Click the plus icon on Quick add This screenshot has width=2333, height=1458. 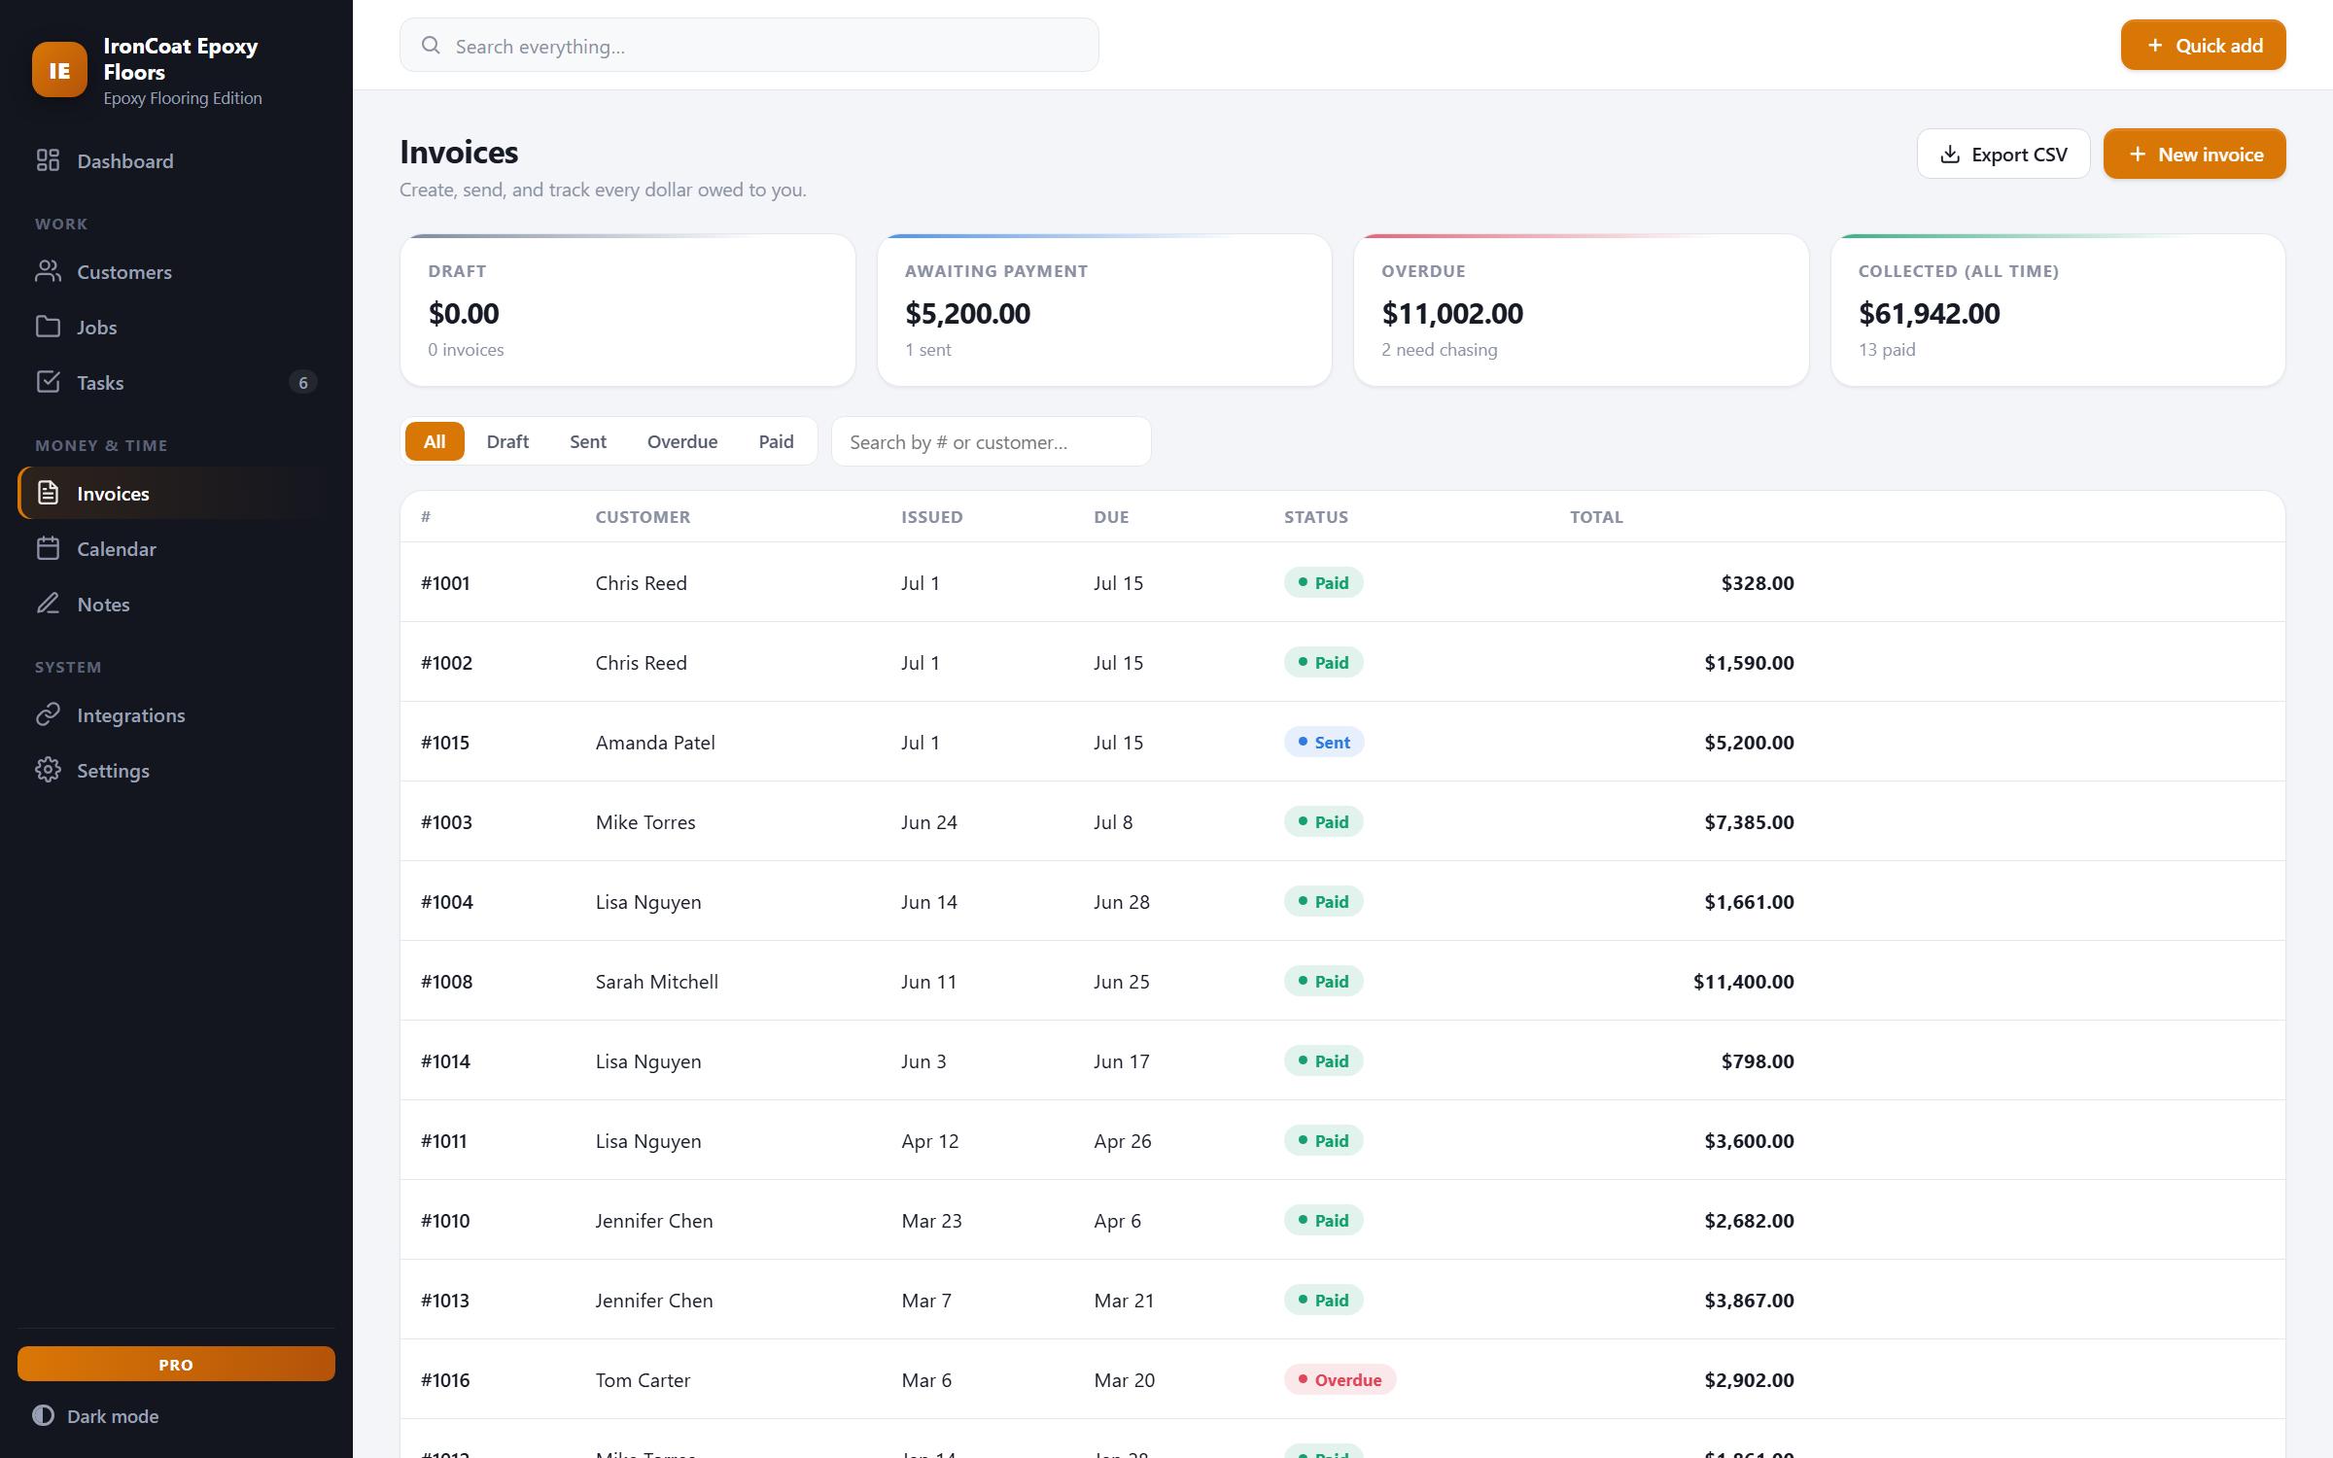coord(2155,46)
